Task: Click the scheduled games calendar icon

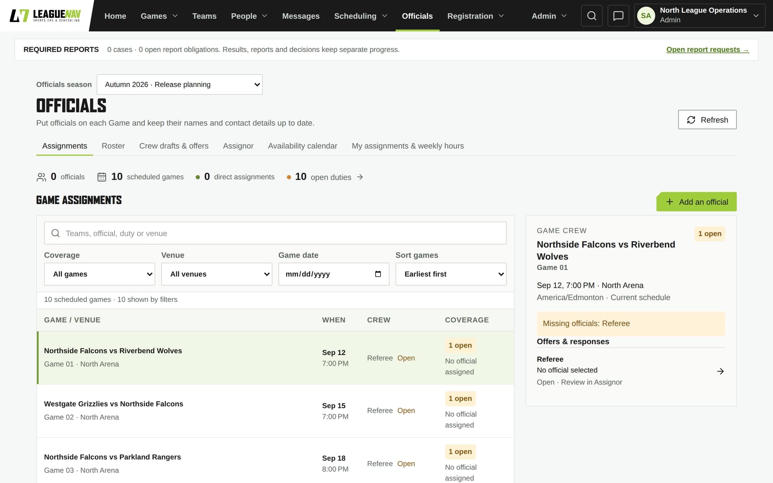Action: [102, 177]
